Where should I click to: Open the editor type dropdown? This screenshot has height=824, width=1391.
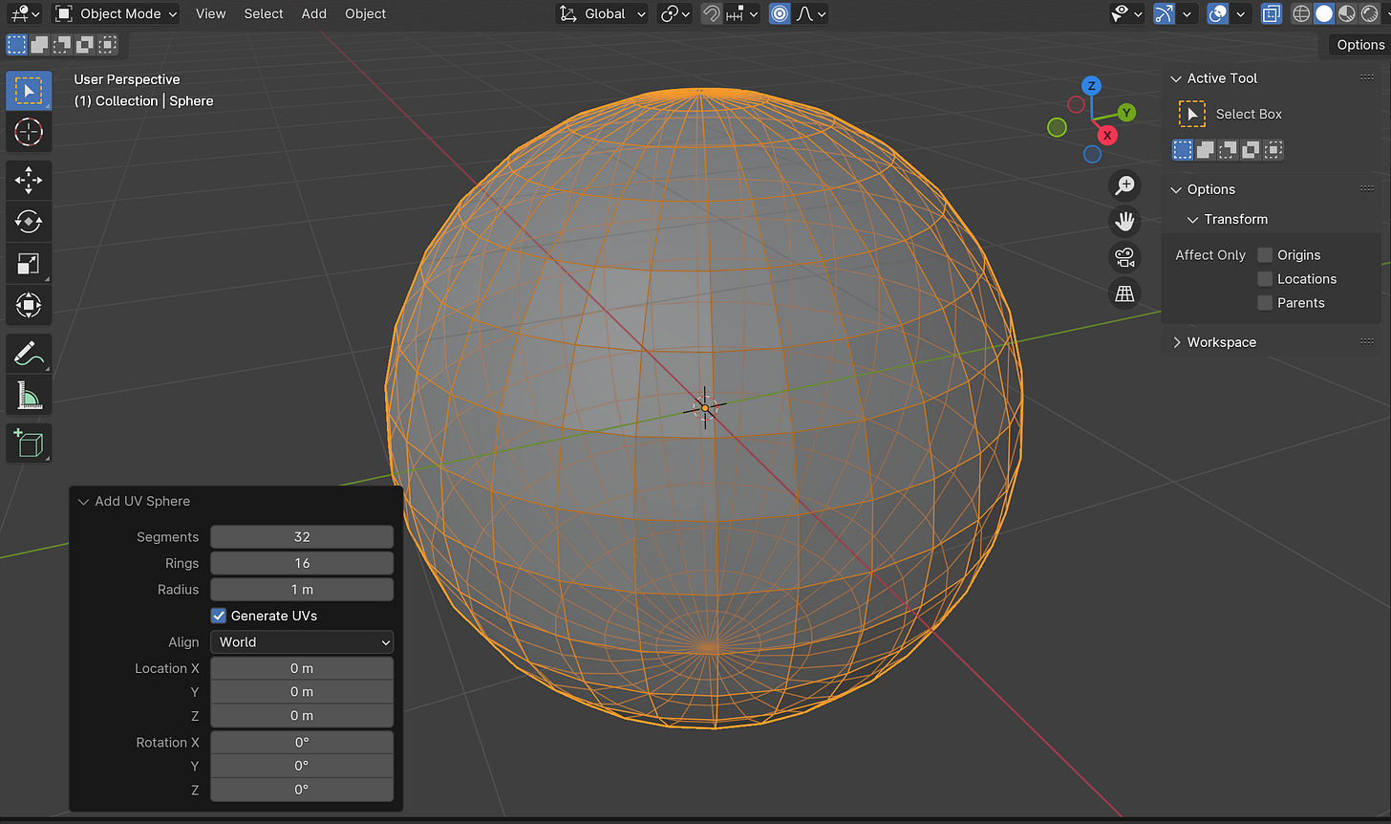(23, 13)
